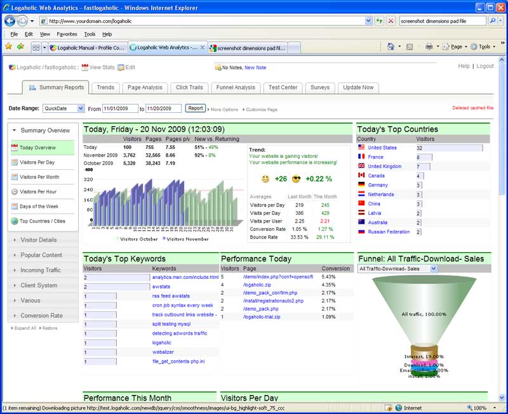
Task: Click the Help link
Action: pyautogui.click(x=464, y=66)
